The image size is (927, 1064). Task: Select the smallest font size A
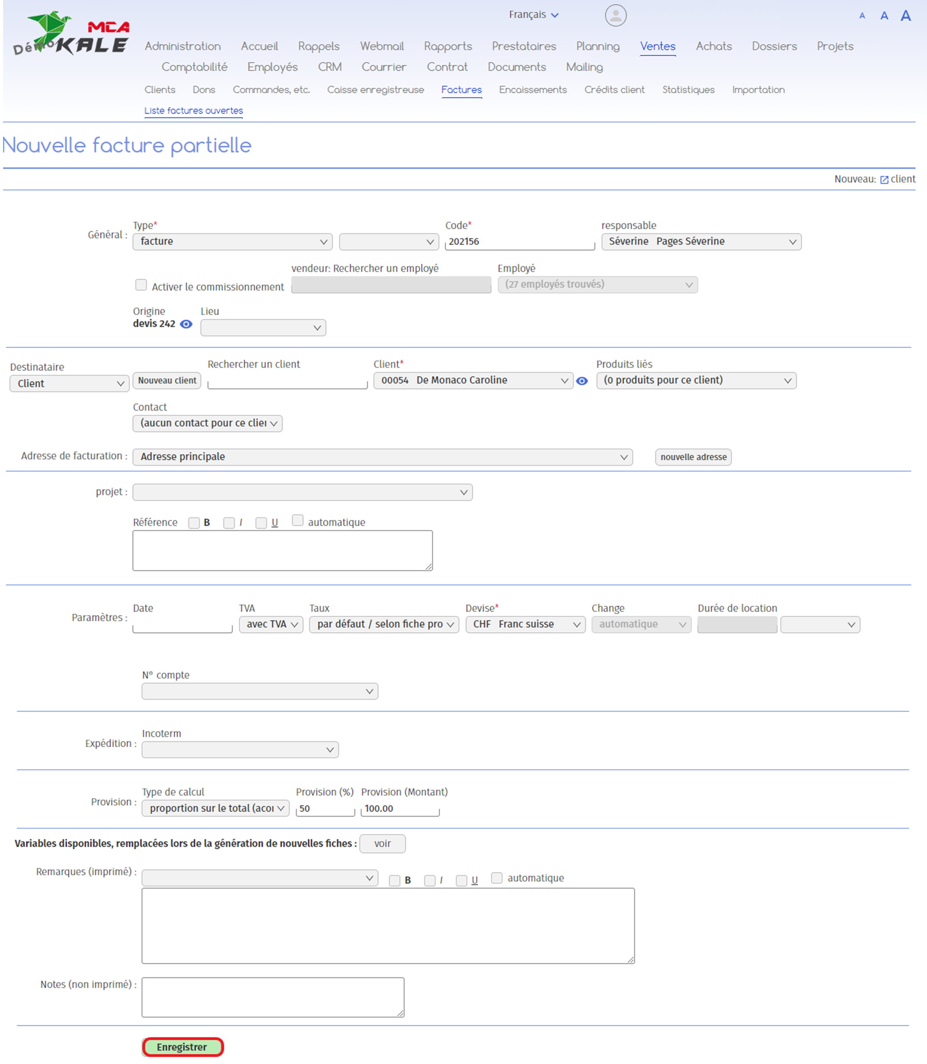862,16
